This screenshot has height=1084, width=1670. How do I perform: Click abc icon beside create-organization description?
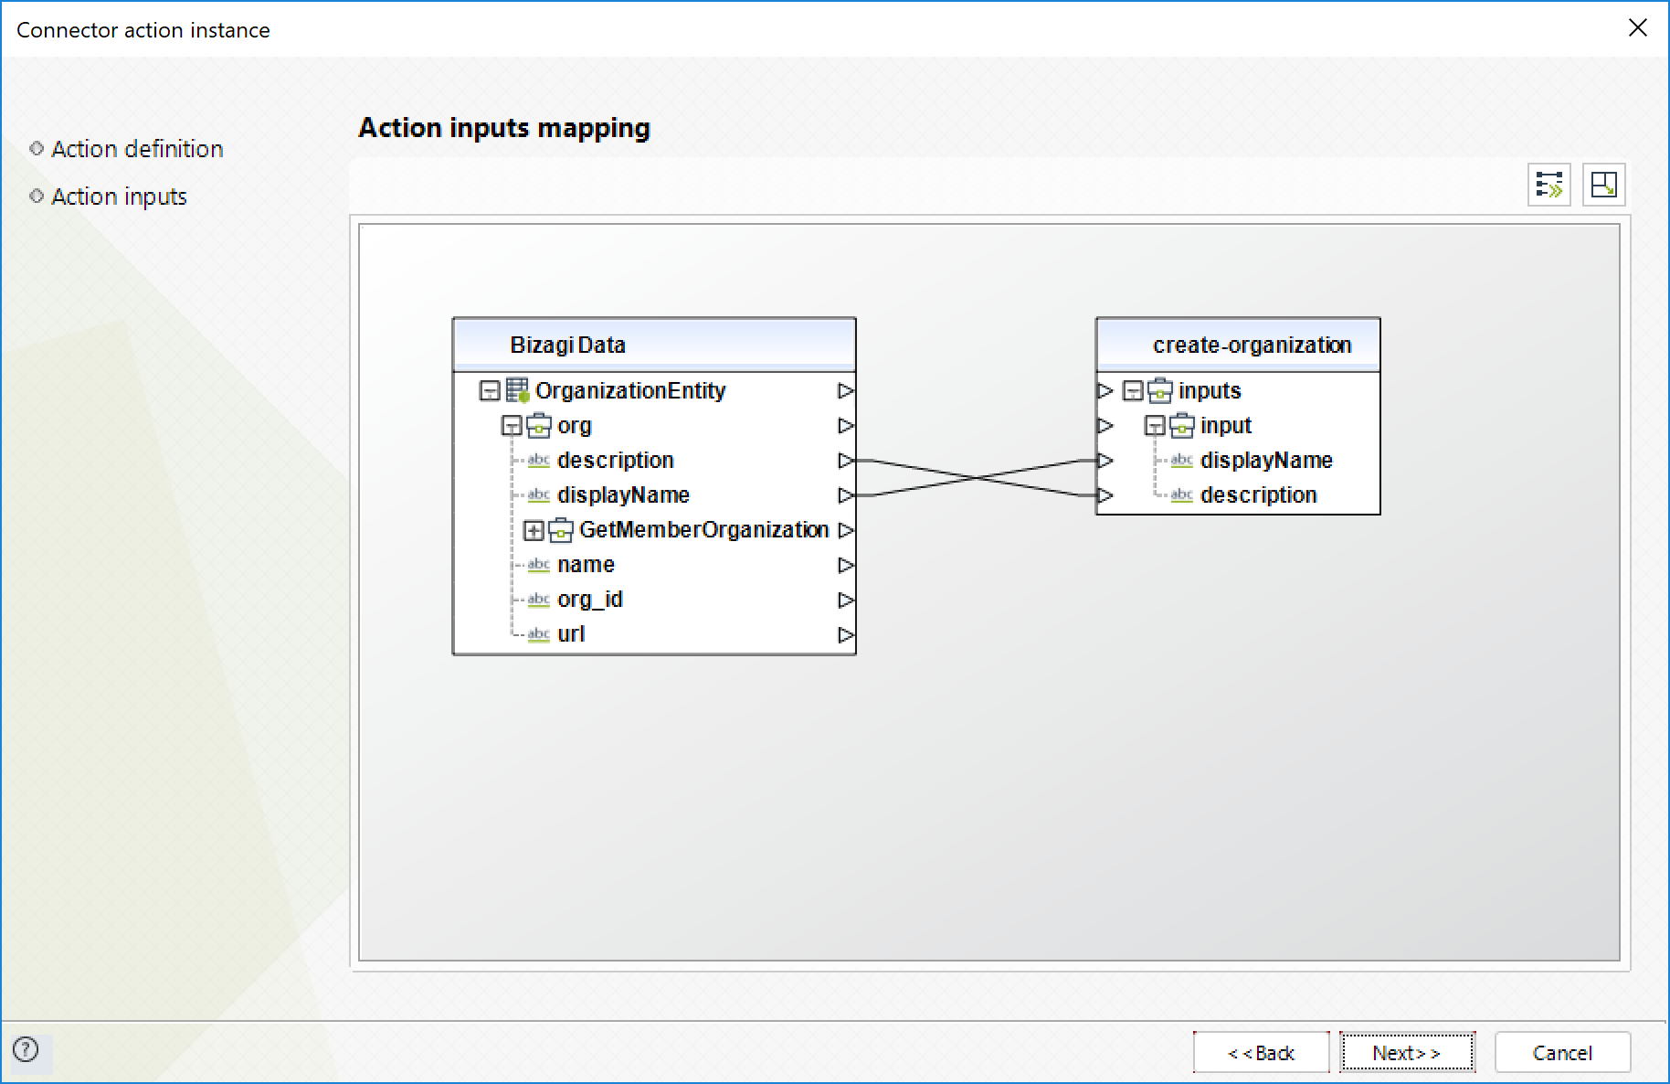tap(1182, 494)
